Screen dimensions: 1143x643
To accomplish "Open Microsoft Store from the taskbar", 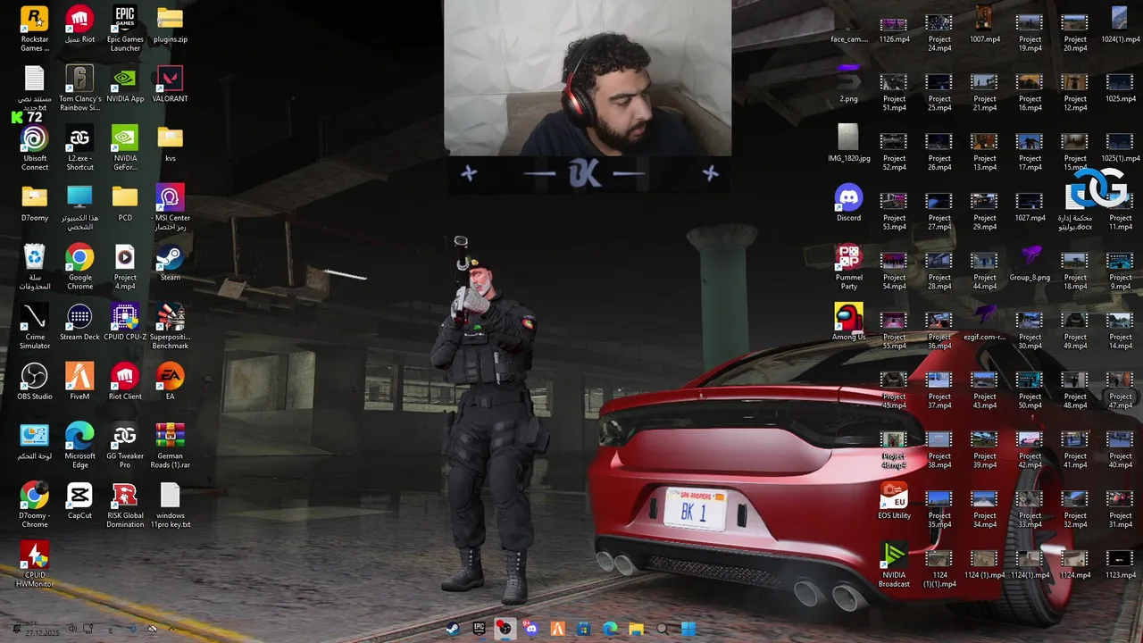I will (x=583, y=629).
